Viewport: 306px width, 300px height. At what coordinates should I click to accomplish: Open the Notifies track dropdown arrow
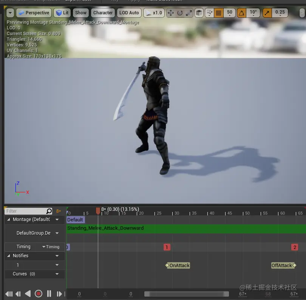click(57, 256)
